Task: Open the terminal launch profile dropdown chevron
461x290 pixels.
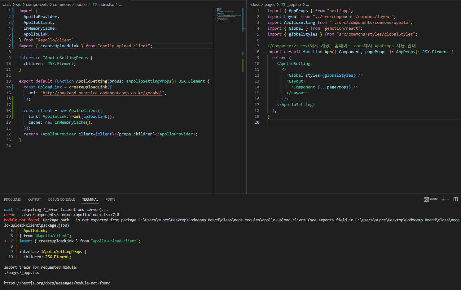Action: [x=448, y=199]
